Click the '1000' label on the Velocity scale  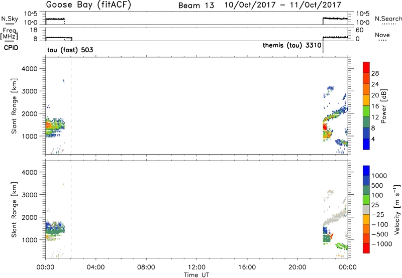pos(379,176)
